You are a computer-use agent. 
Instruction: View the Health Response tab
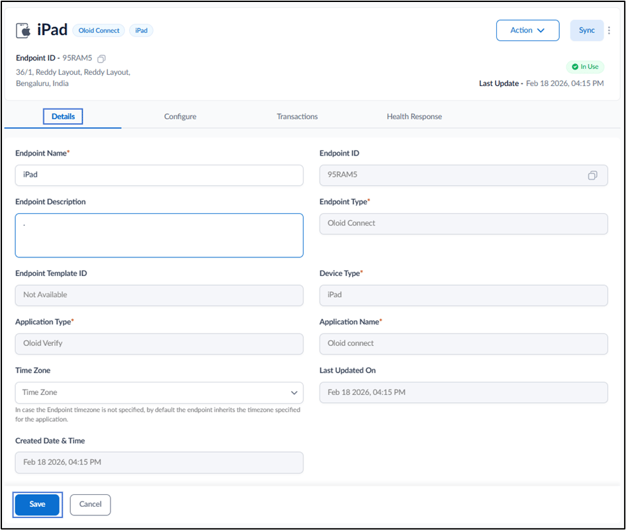coord(414,116)
